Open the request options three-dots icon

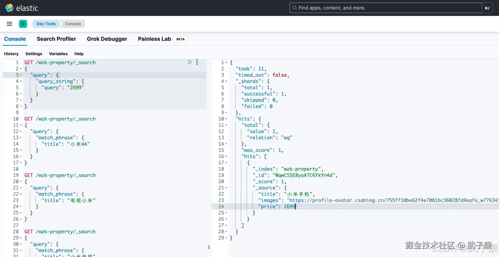tap(197, 62)
